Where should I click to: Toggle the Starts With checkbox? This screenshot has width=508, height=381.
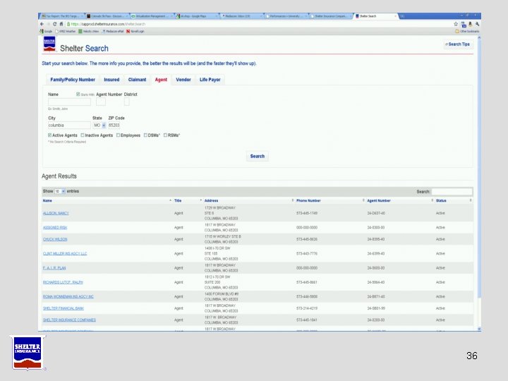[78, 95]
